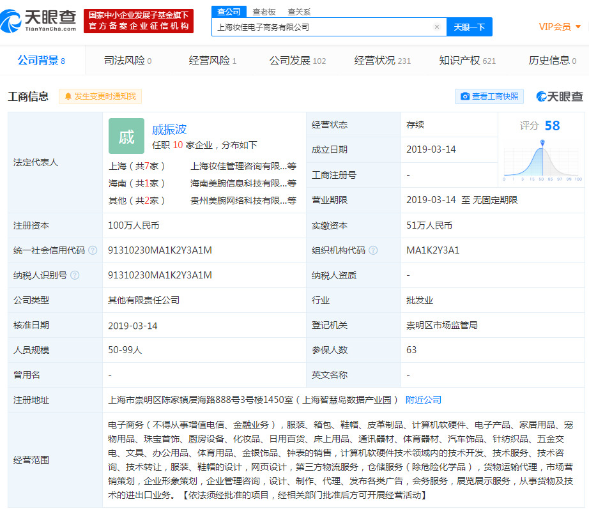Open the 公司发展 tab

(x=298, y=61)
